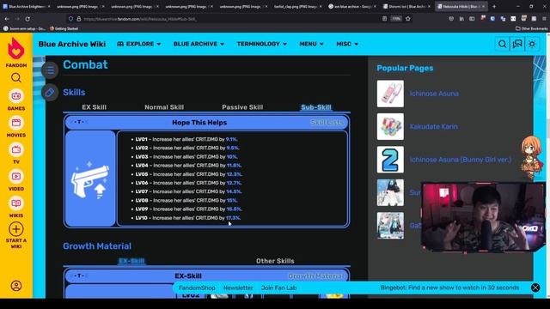Reload the page with the refresh icon
The width and height of the screenshot is (550, 309).
tap(27, 19)
